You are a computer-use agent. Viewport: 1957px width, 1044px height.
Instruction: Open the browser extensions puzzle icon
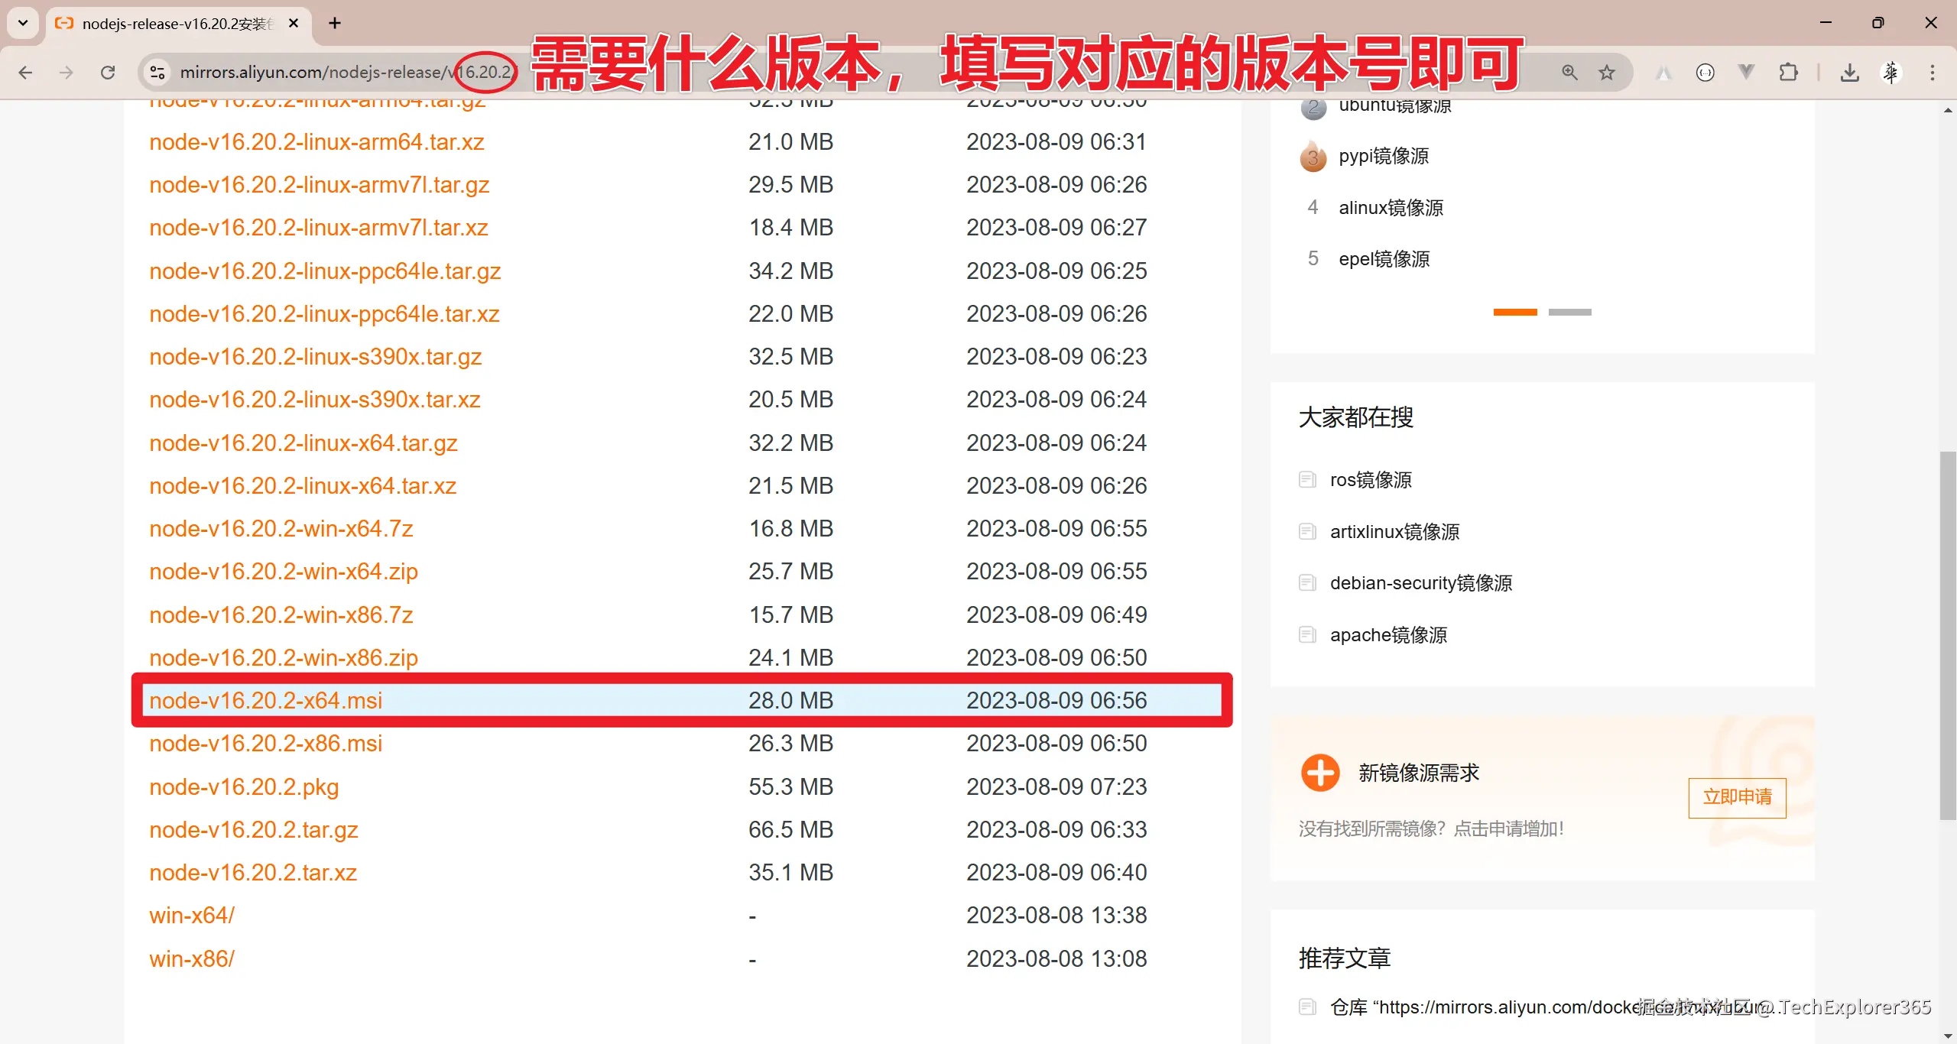coord(1788,73)
